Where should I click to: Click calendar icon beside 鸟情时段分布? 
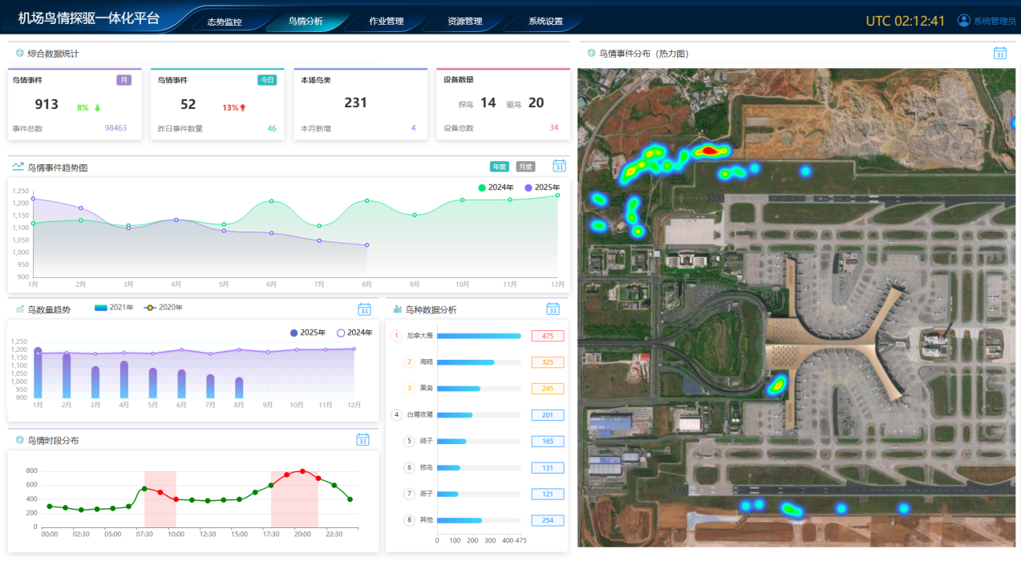363,440
